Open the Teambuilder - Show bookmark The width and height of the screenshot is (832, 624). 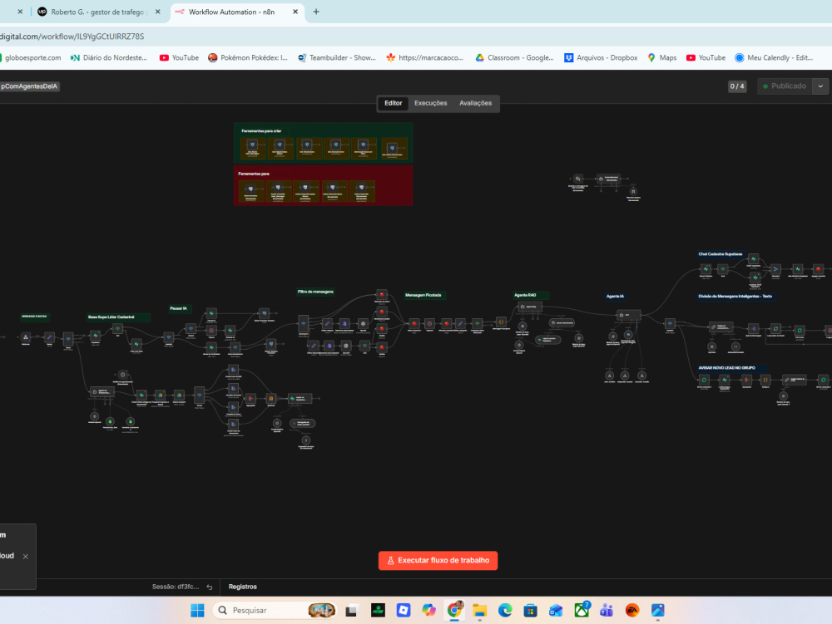pos(336,57)
